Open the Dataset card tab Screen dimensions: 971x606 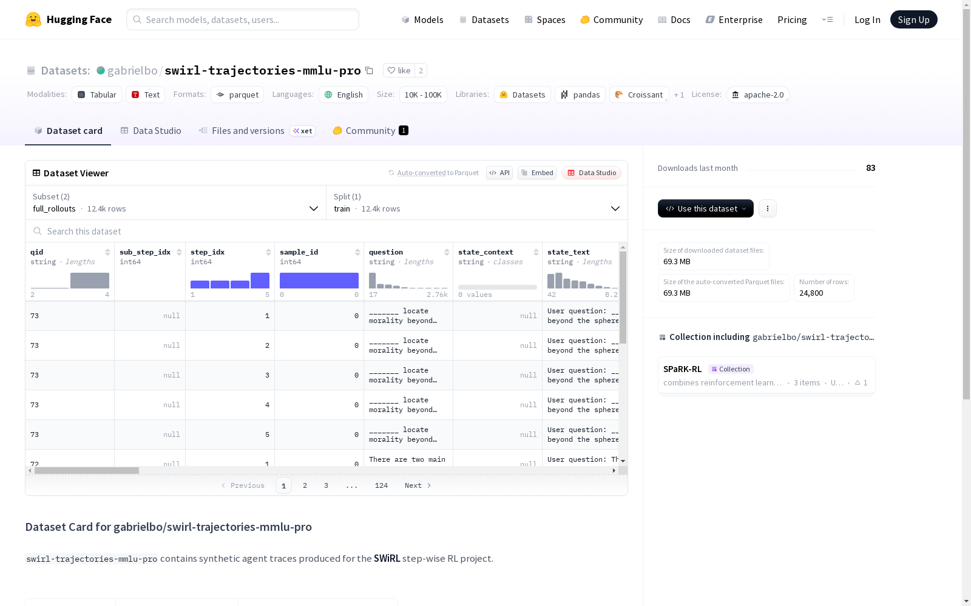(68, 131)
